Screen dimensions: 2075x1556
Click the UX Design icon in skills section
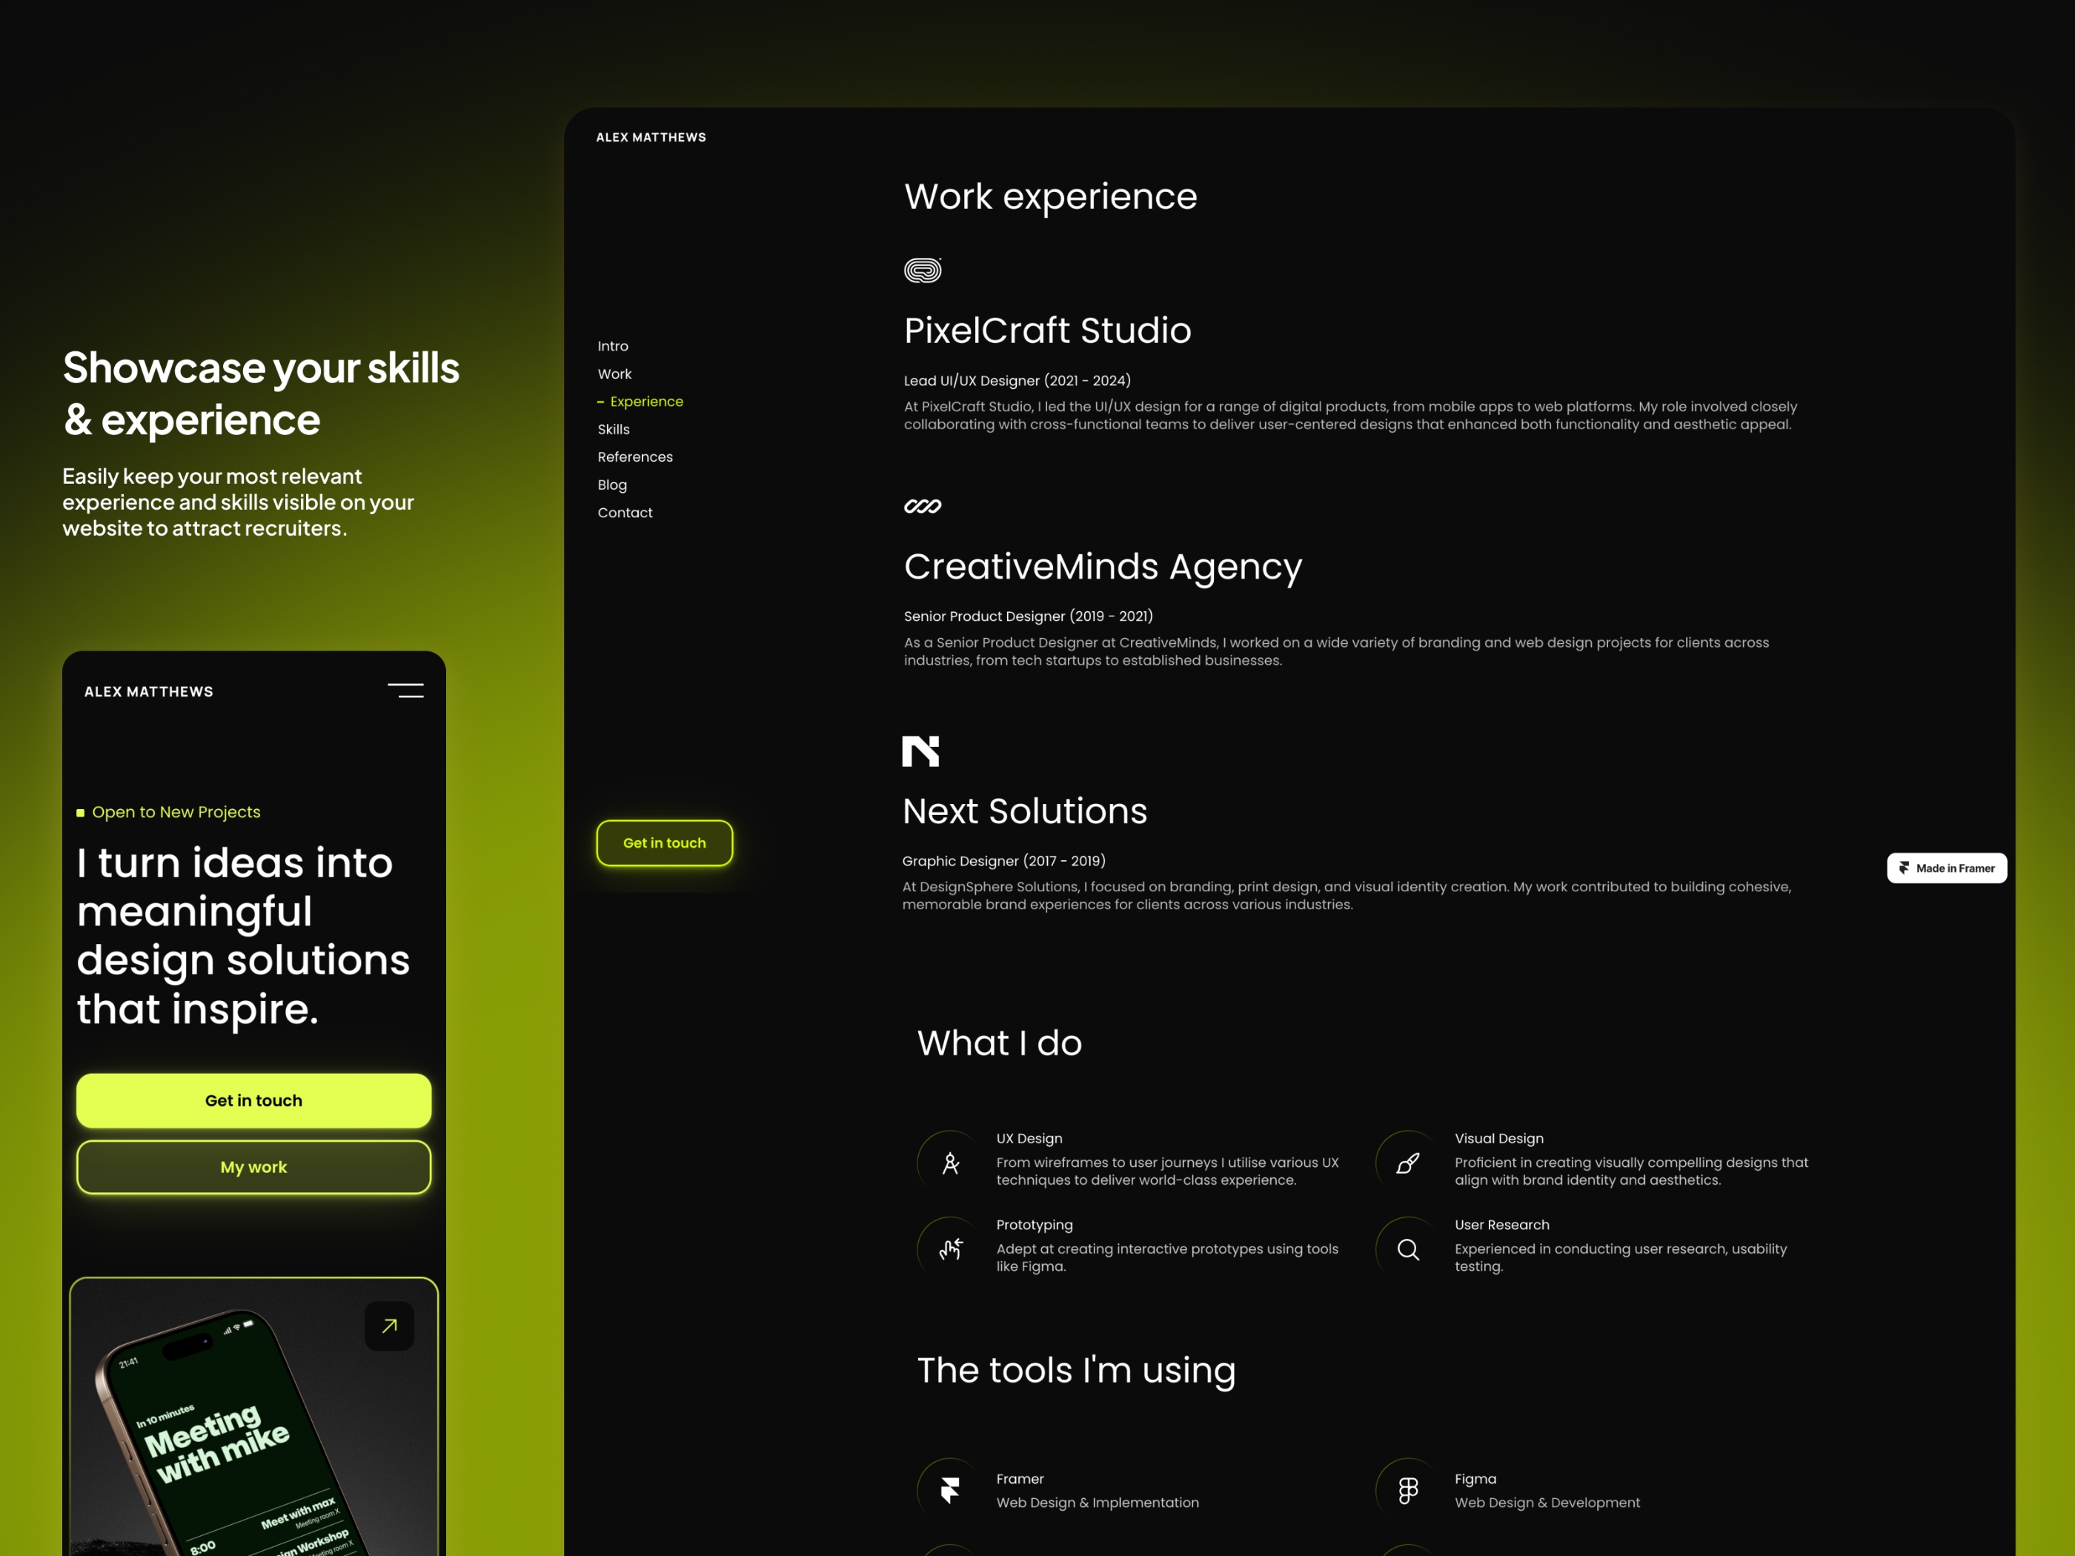(x=949, y=1162)
